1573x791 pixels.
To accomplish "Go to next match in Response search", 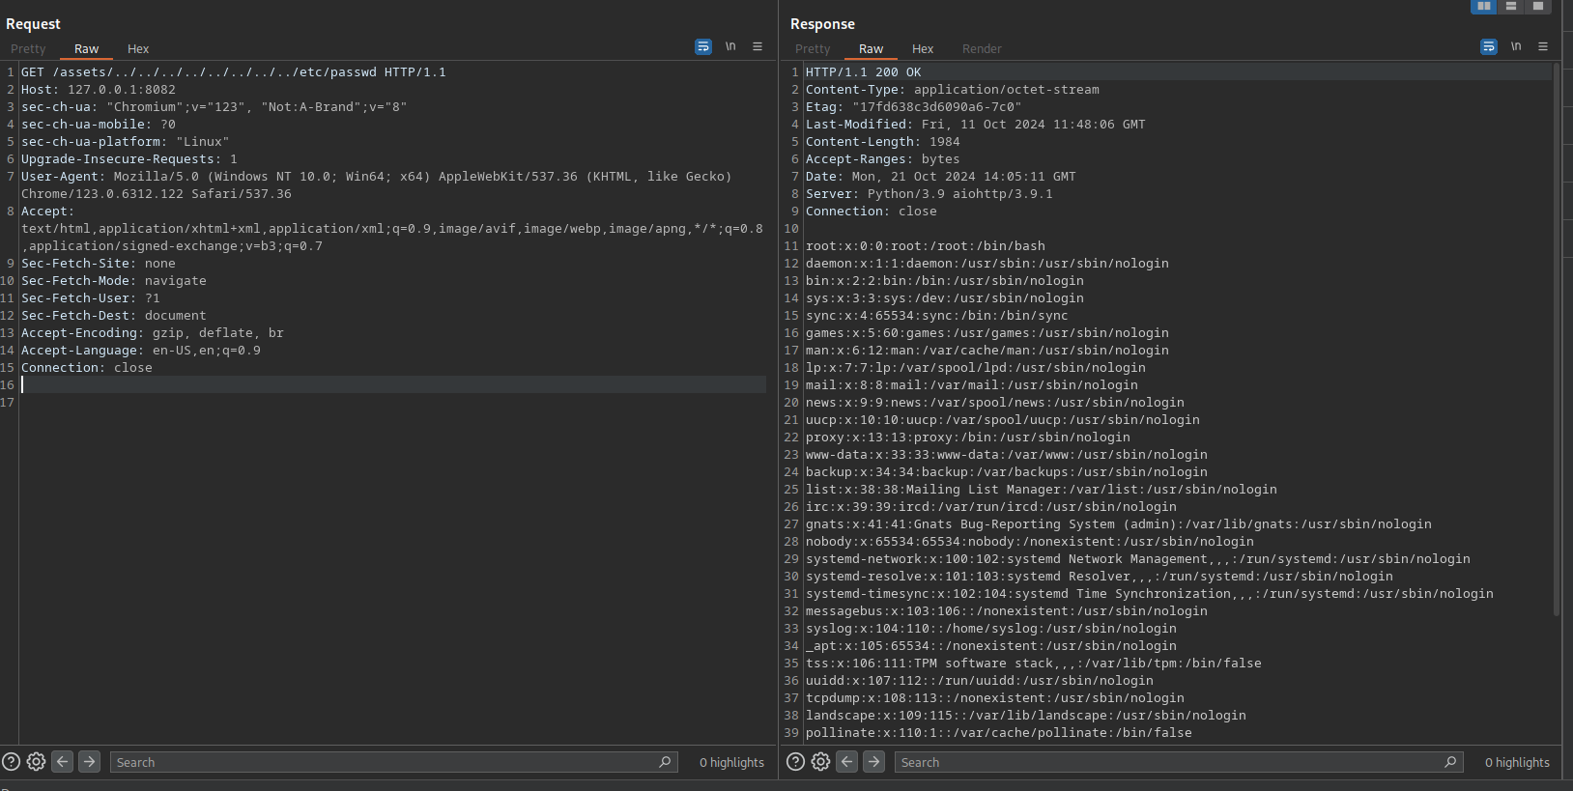I will pyautogui.click(x=873, y=761).
